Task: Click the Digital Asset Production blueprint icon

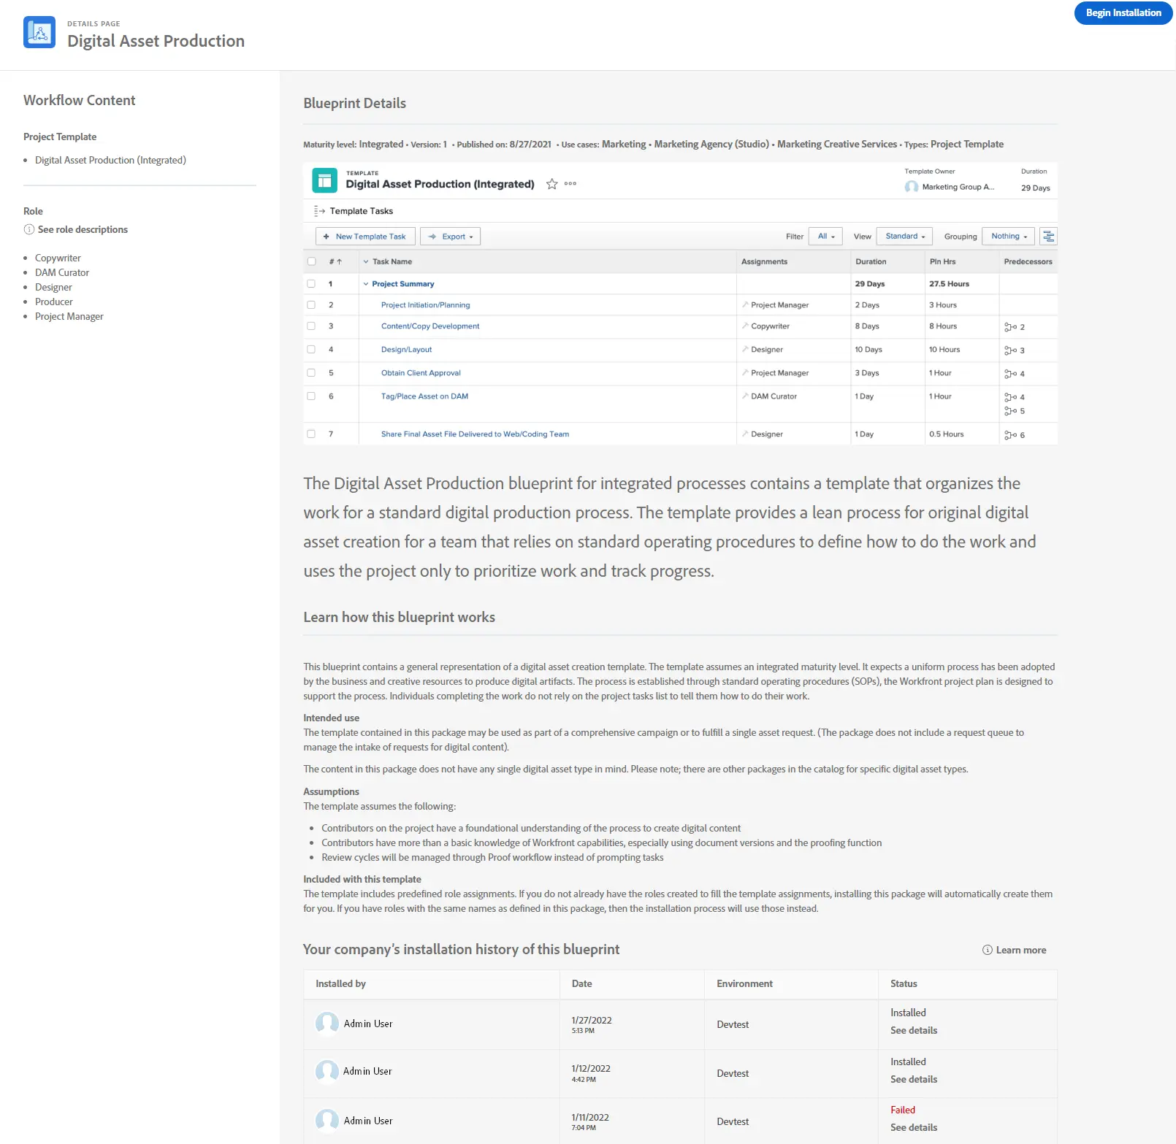Action: pos(39,32)
